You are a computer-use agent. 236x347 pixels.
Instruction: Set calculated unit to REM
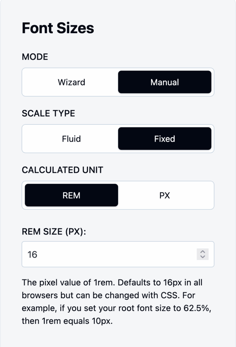pyautogui.click(x=71, y=195)
